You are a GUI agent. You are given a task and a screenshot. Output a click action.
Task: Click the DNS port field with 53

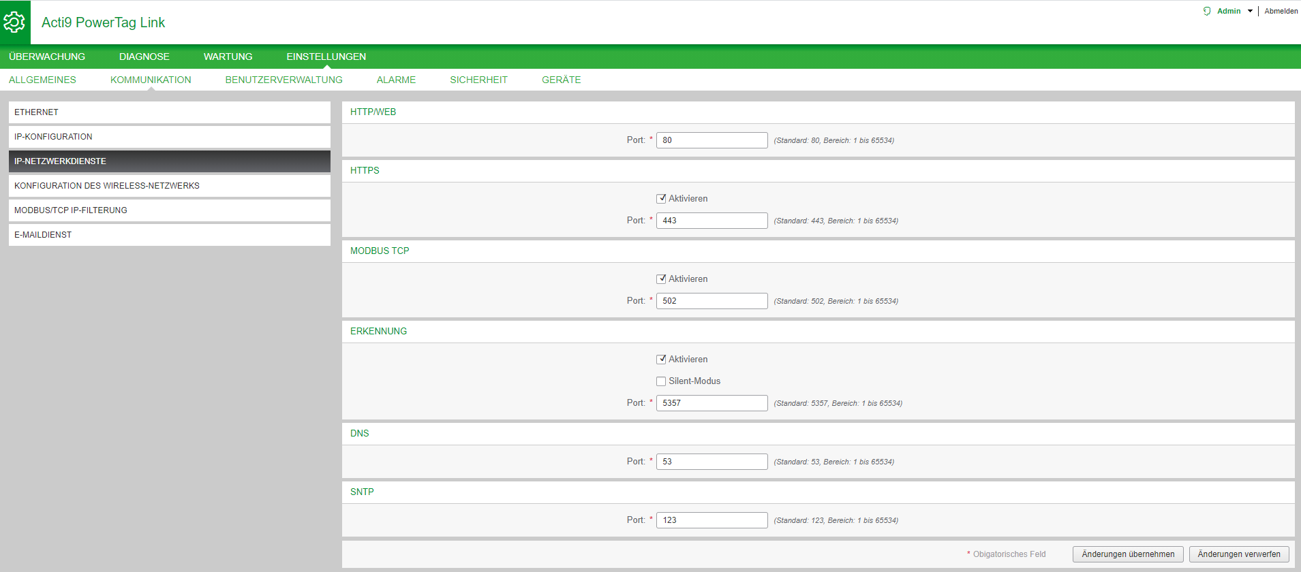[711, 462]
